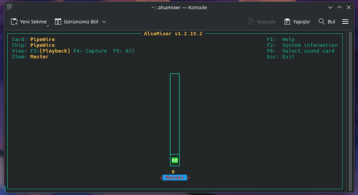
Task: Click the Görünümü Böl split view icon
Action: point(58,22)
